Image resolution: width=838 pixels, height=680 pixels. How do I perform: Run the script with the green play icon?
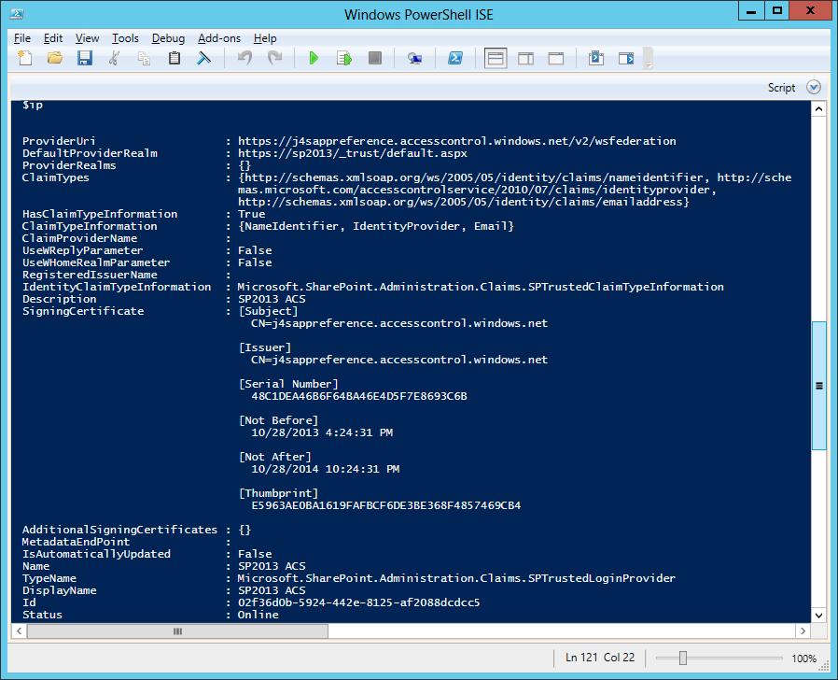(314, 58)
